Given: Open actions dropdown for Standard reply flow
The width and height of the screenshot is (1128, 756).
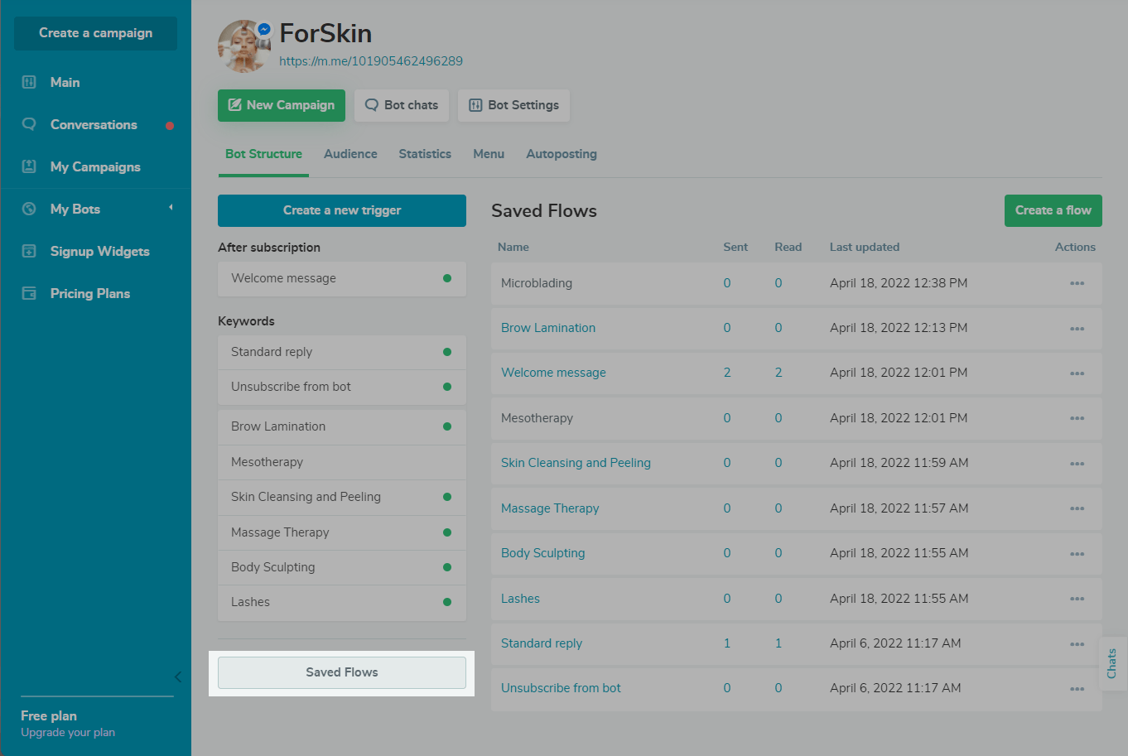Looking at the screenshot, I should tap(1077, 643).
